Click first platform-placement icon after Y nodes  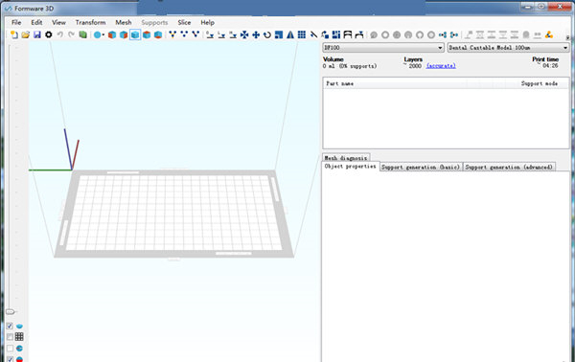point(210,34)
